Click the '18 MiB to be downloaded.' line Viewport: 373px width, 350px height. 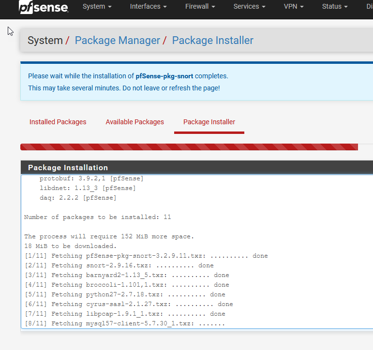(x=71, y=246)
